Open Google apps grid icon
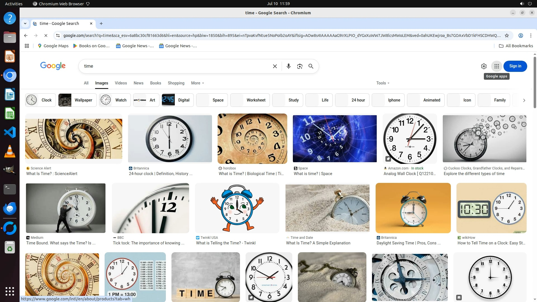 pos(496,66)
